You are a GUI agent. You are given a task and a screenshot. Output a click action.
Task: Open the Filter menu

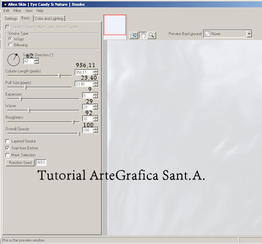[17, 10]
